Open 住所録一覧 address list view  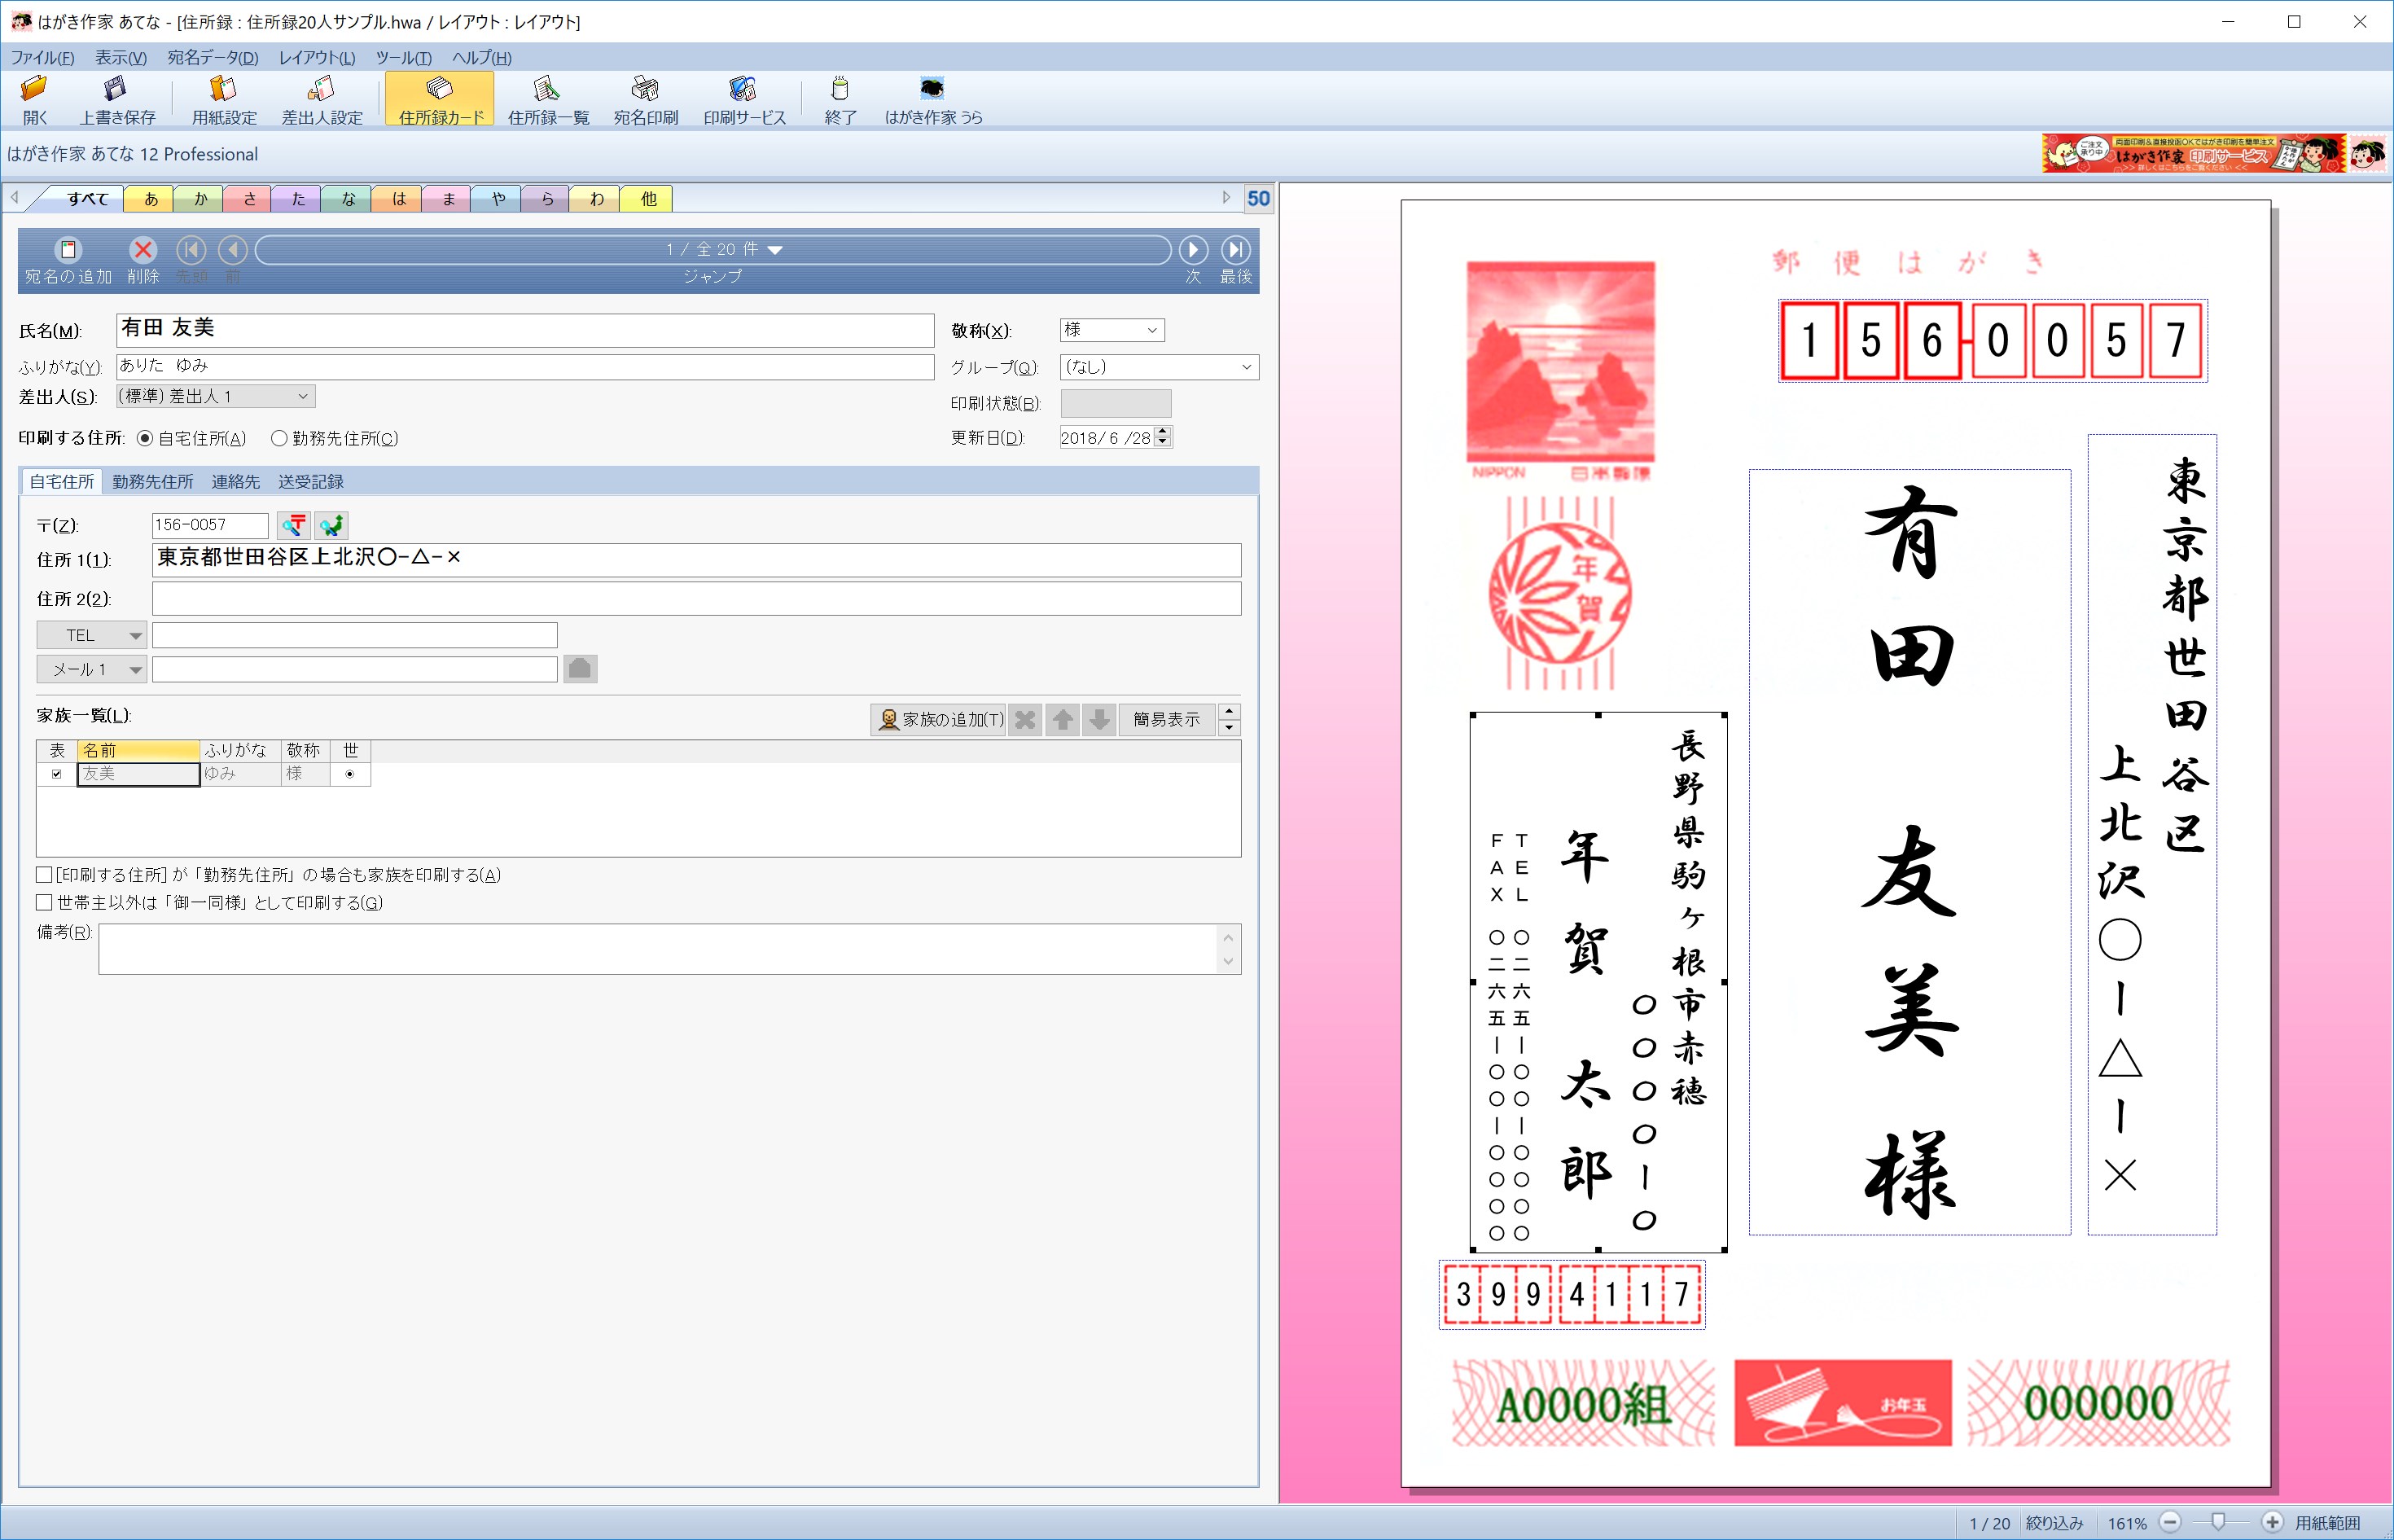(x=548, y=99)
